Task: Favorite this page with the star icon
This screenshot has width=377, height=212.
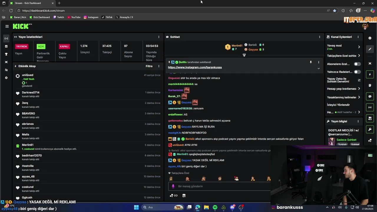Action: pos(335,11)
